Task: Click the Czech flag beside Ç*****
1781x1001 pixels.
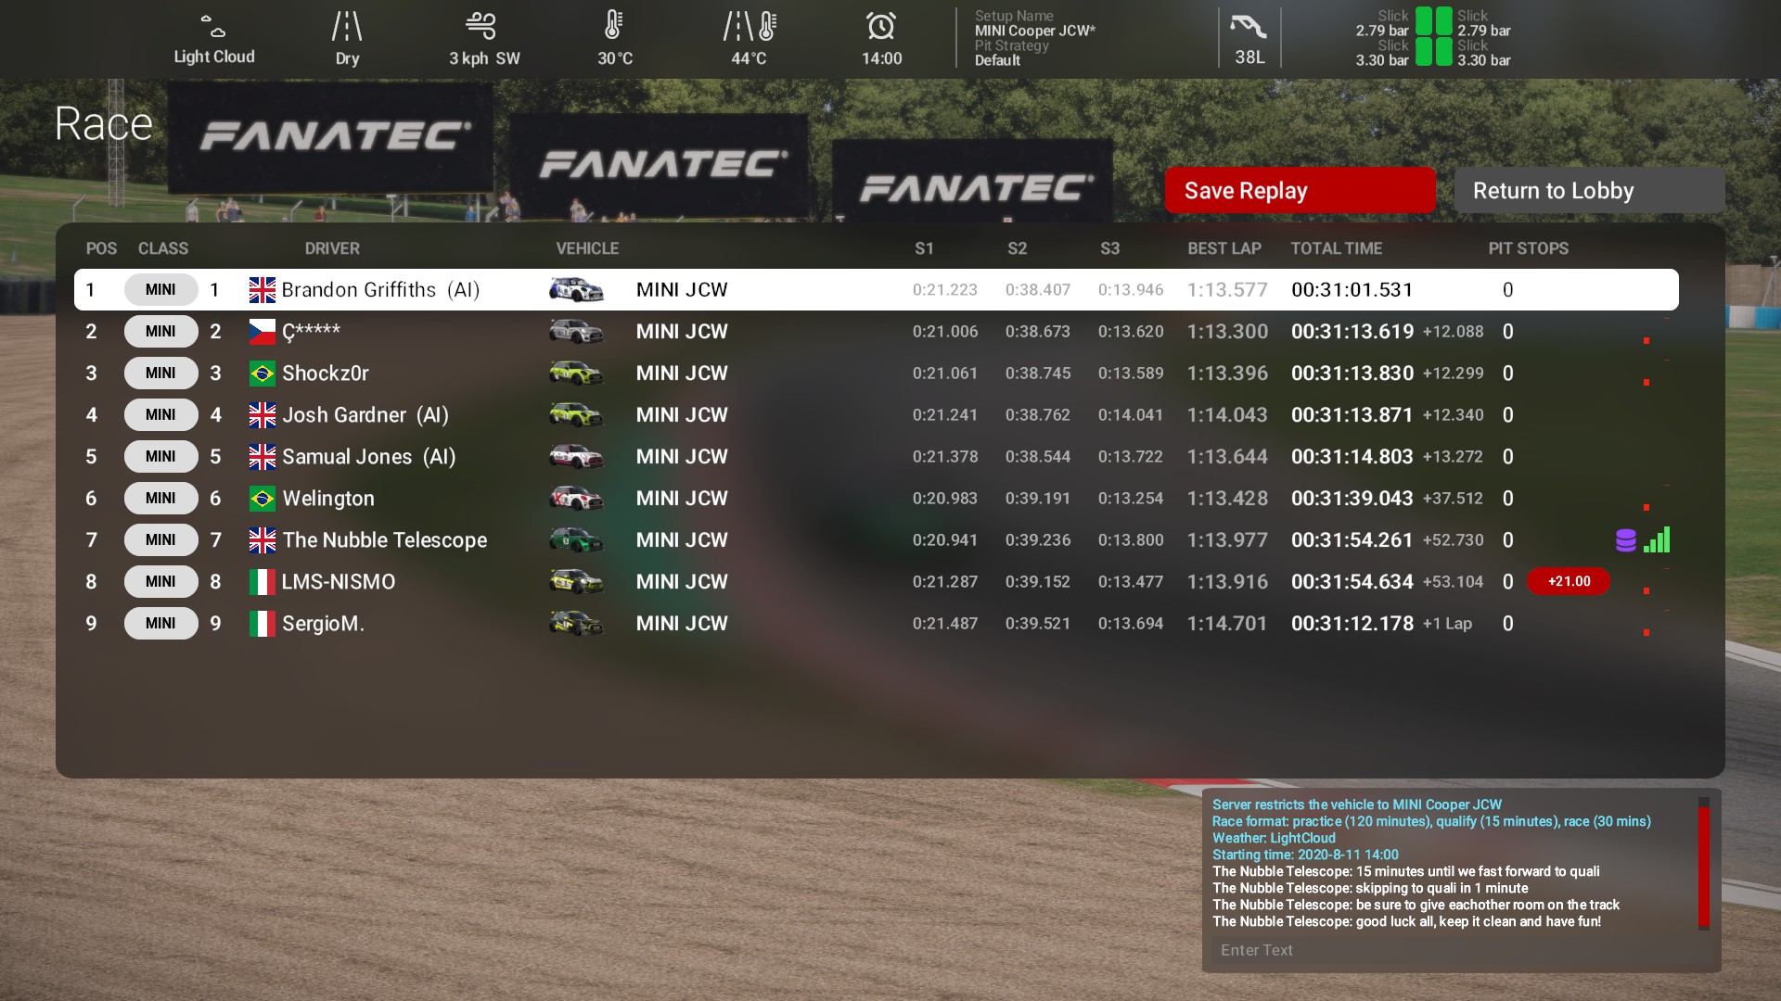Action: tap(263, 332)
